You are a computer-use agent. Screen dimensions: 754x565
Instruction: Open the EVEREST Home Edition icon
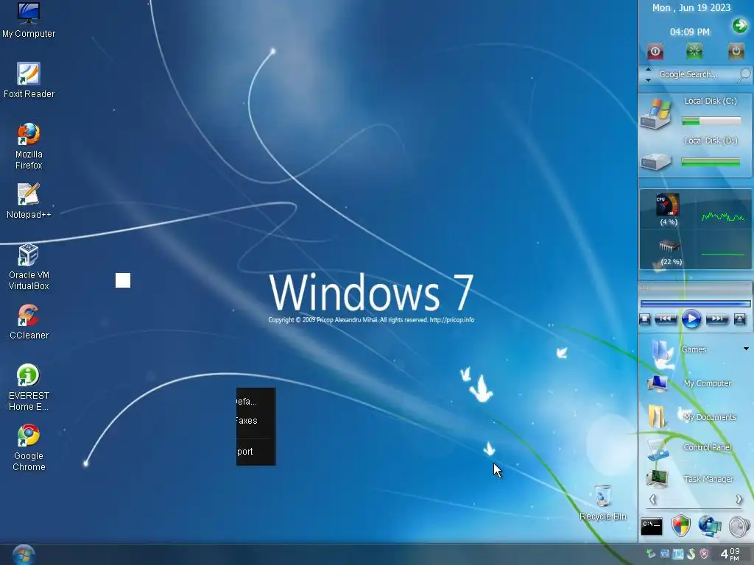click(29, 387)
